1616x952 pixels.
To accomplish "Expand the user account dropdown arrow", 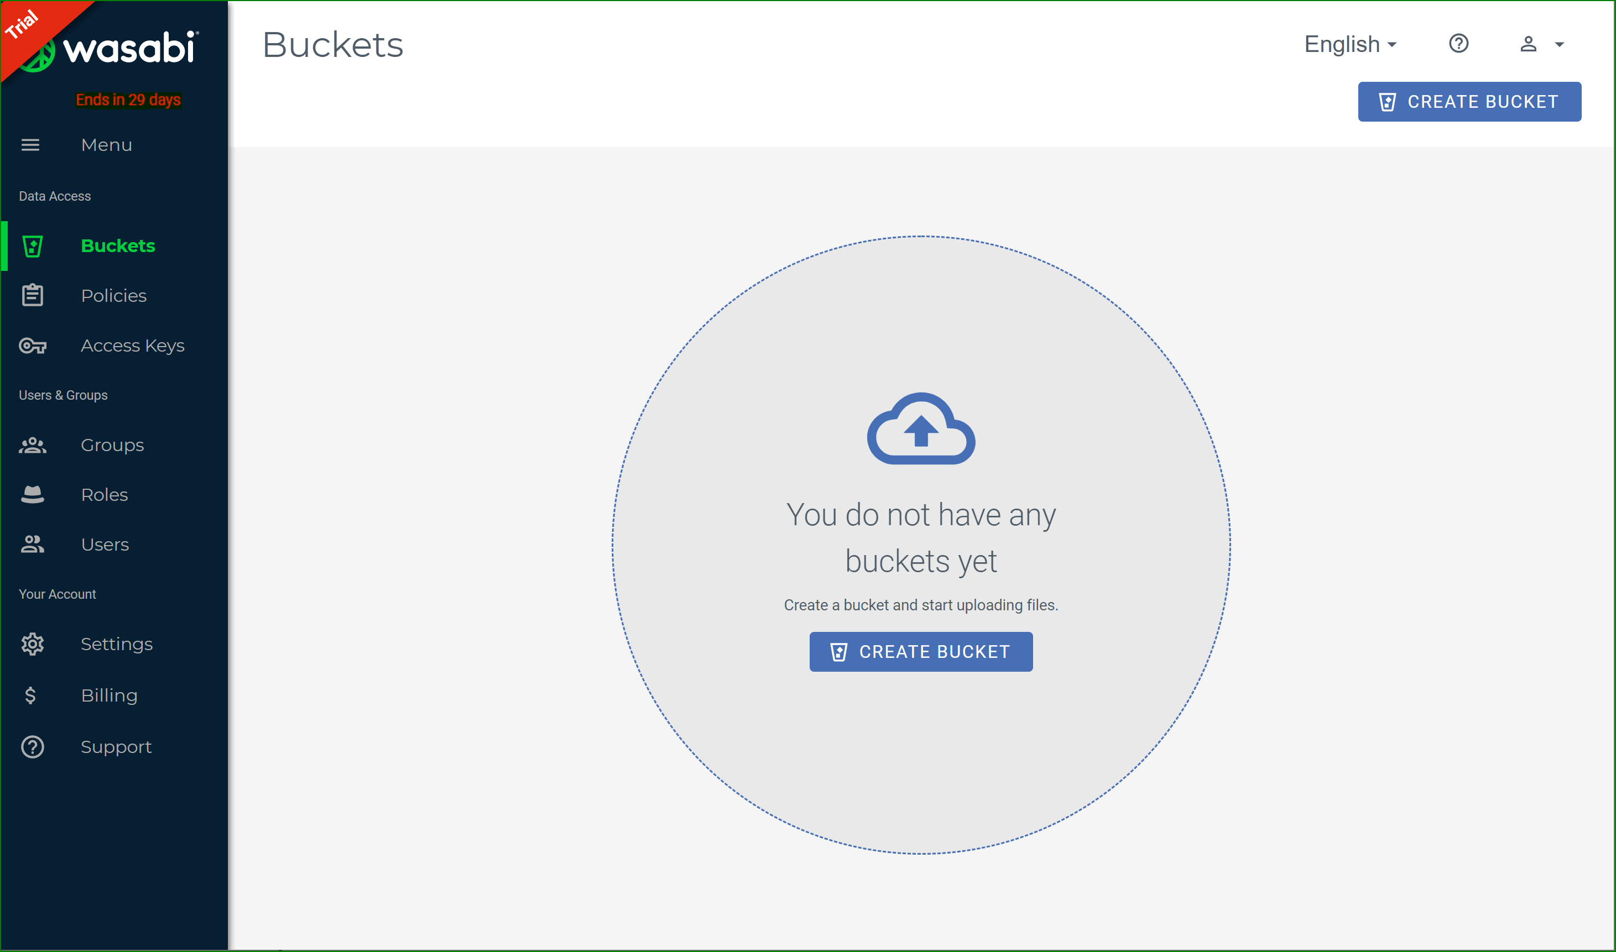I will (1559, 44).
